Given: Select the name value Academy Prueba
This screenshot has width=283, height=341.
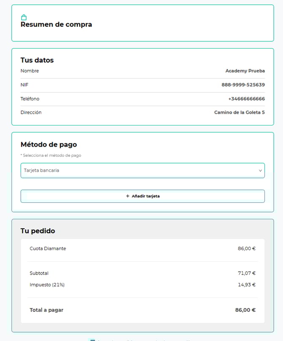Looking at the screenshot, I should click(245, 71).
